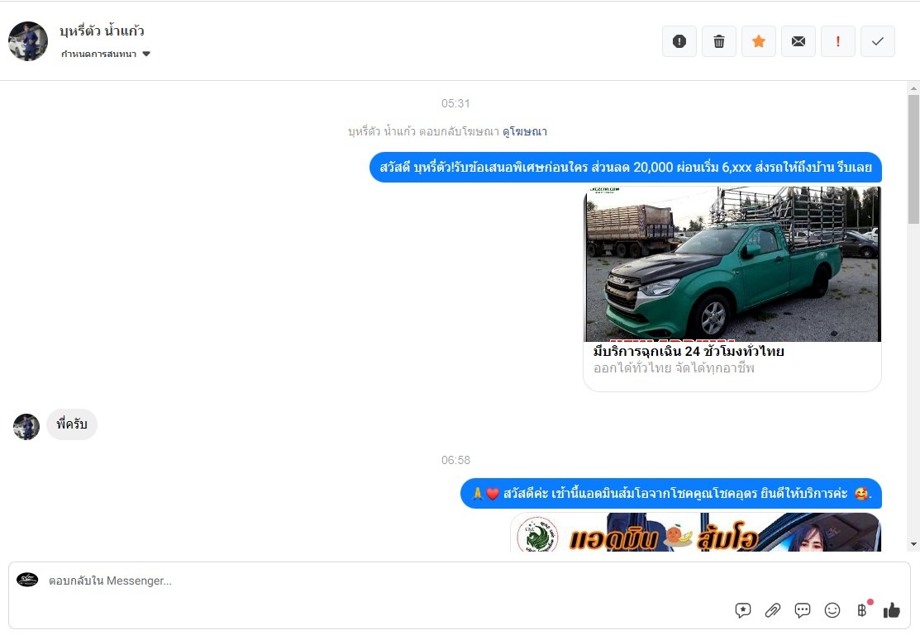Screen dimensions: 920x635
Task: Toggle conversation done with checkmark button
Action: point(878,41)
